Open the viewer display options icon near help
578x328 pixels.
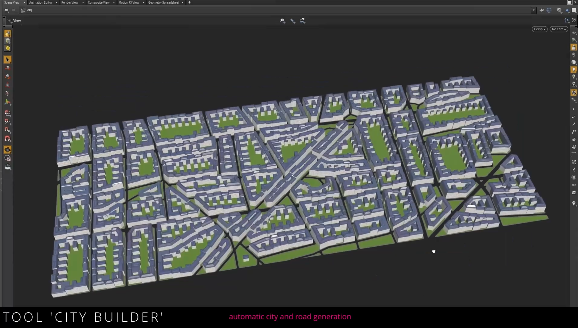pos(567,20)
